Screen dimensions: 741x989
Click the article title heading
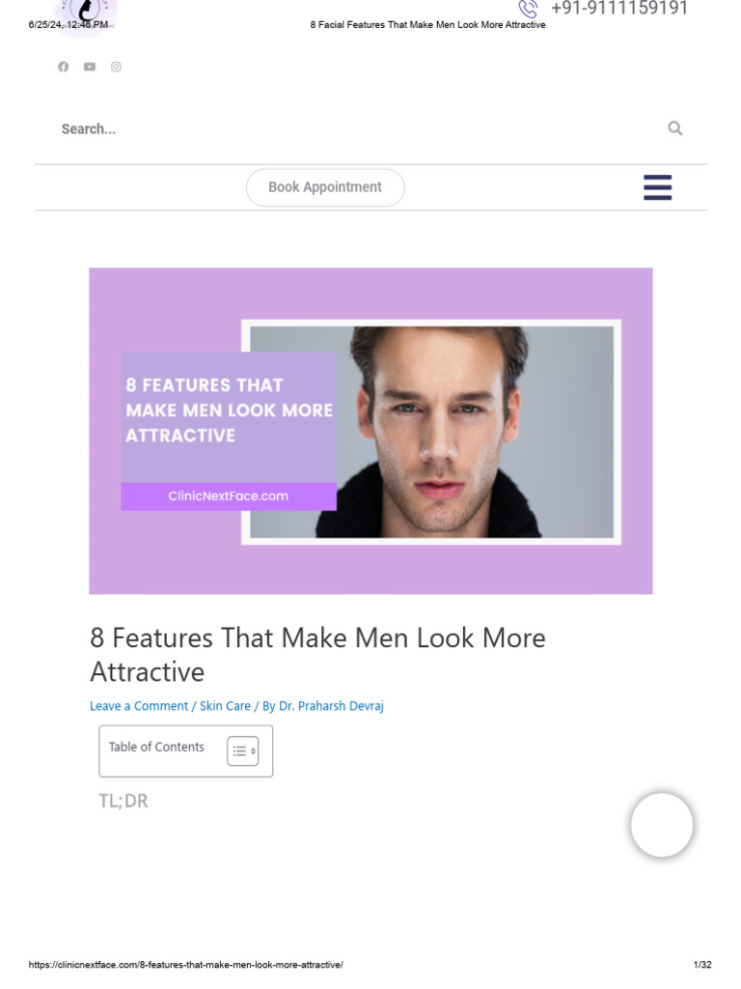317,655
